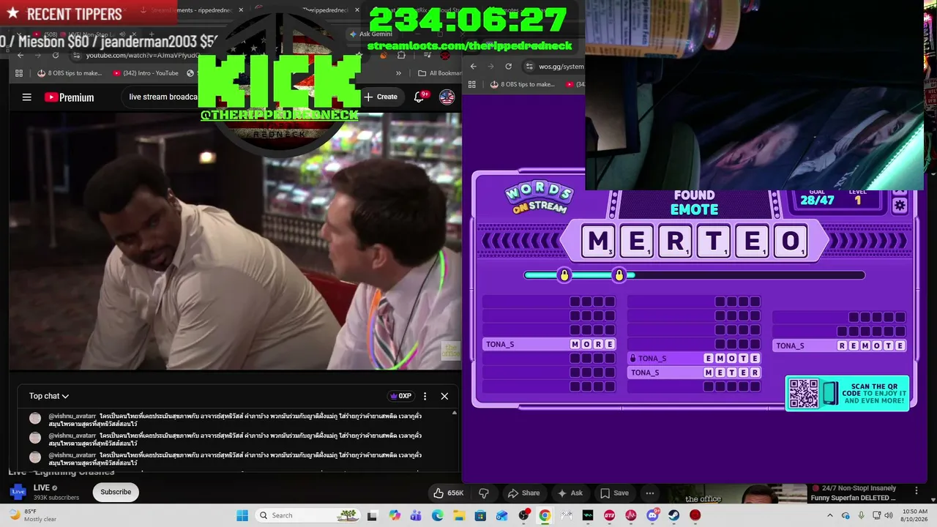
Task: Open Google Chrome from the taskbar
Action: click(x=545, y=515)
